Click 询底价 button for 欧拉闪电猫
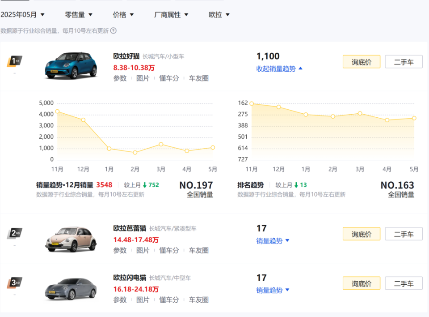The height and width of the screenshot is (317, 429). pyautogui.click(x=362, y=283)
